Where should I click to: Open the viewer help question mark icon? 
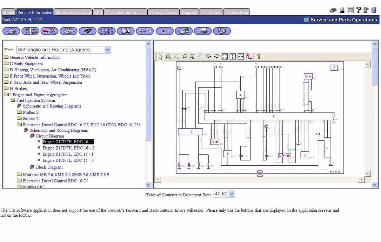point(258,56)
